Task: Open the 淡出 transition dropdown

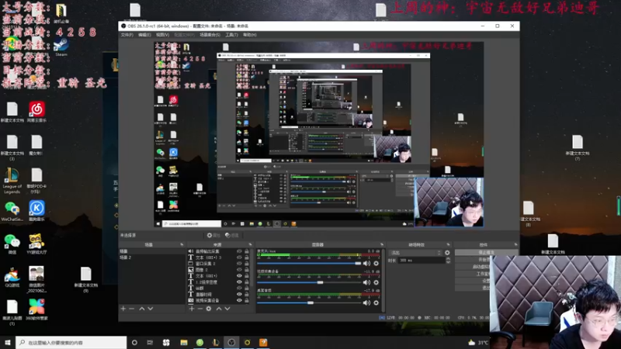Action: click(x=416, y=253)
